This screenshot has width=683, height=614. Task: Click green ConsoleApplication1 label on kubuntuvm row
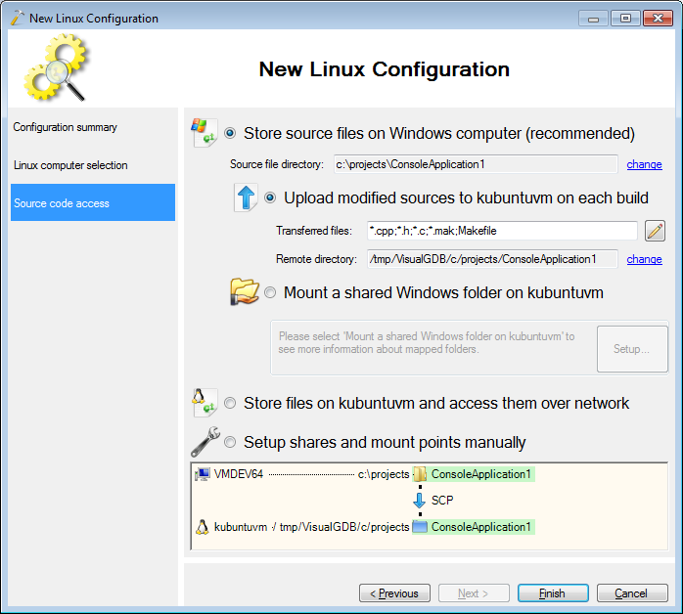pos(480,527)
